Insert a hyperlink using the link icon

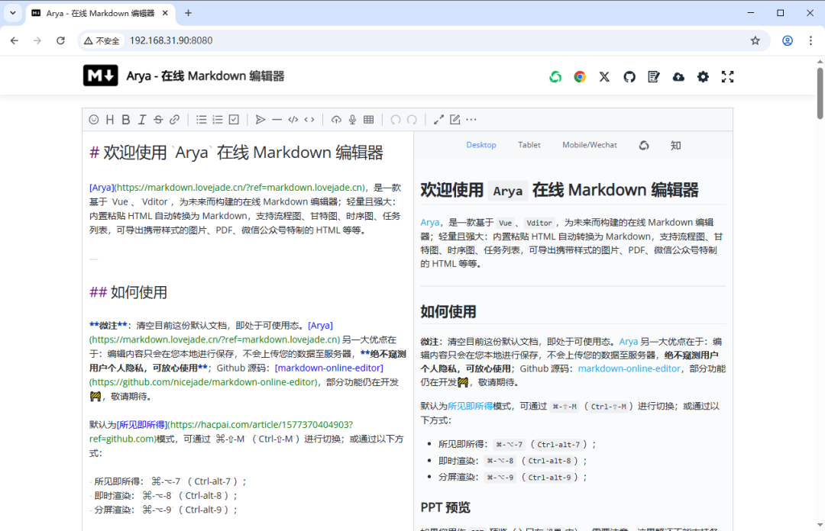[173, 119]
